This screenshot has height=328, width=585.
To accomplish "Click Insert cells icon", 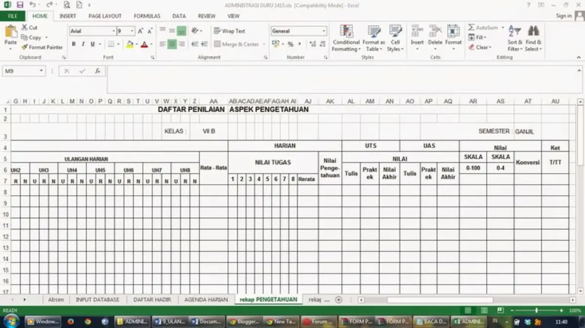I will 417,31.
